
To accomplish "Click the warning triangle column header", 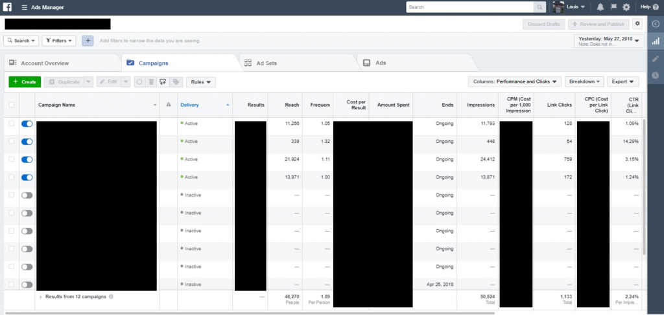I will click(x=169, y=105).
